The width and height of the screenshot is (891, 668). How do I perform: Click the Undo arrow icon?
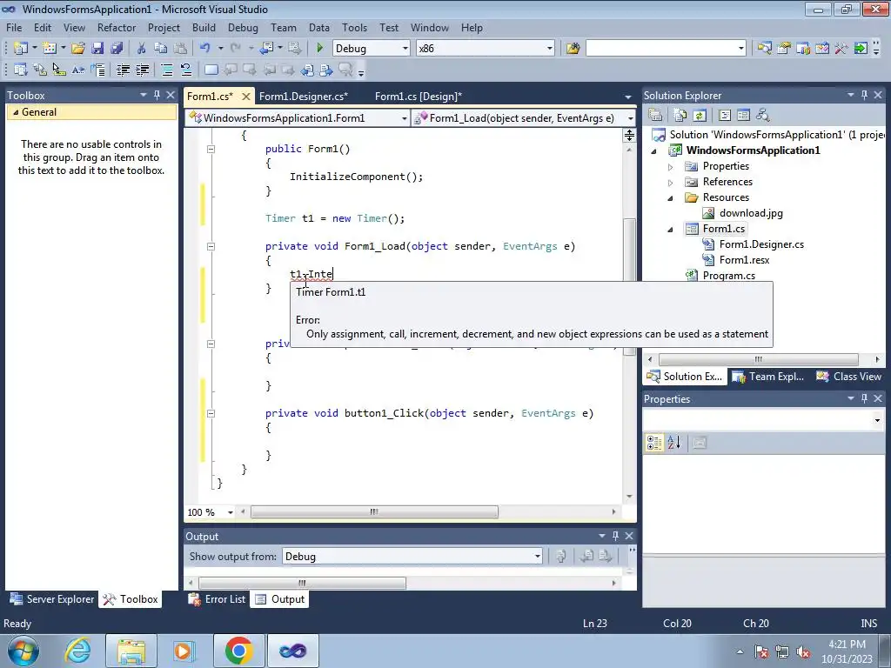pyautogui.click(x=205, y=49)
